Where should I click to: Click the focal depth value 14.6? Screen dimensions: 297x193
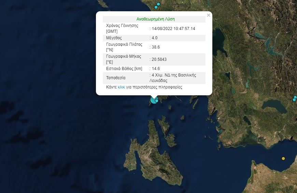pyautogui.click(x=156, y=69)
